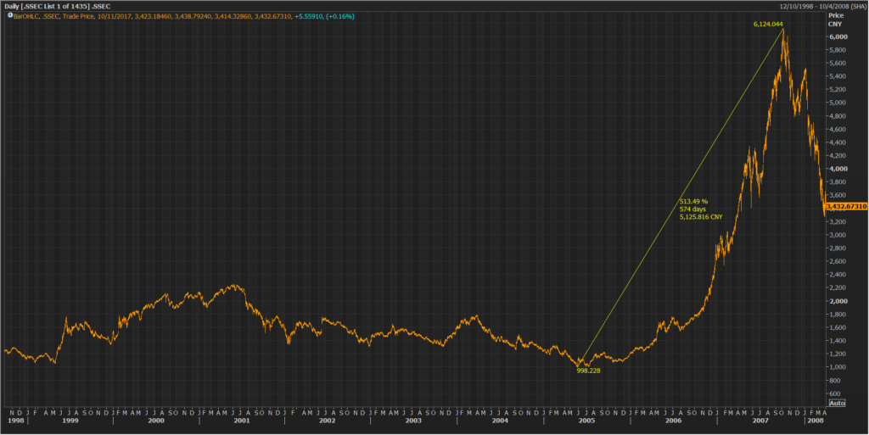The height and width of the screenshot is (435, 869).
Task: Click the 513.49 % trendline annotation
Action: pyautogui.click(x=693, y=201)
